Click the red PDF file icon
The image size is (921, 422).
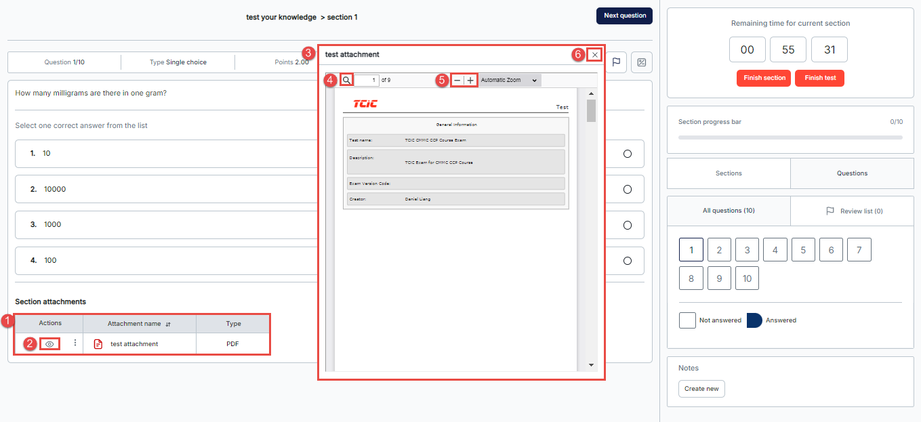tap(98, 344)
